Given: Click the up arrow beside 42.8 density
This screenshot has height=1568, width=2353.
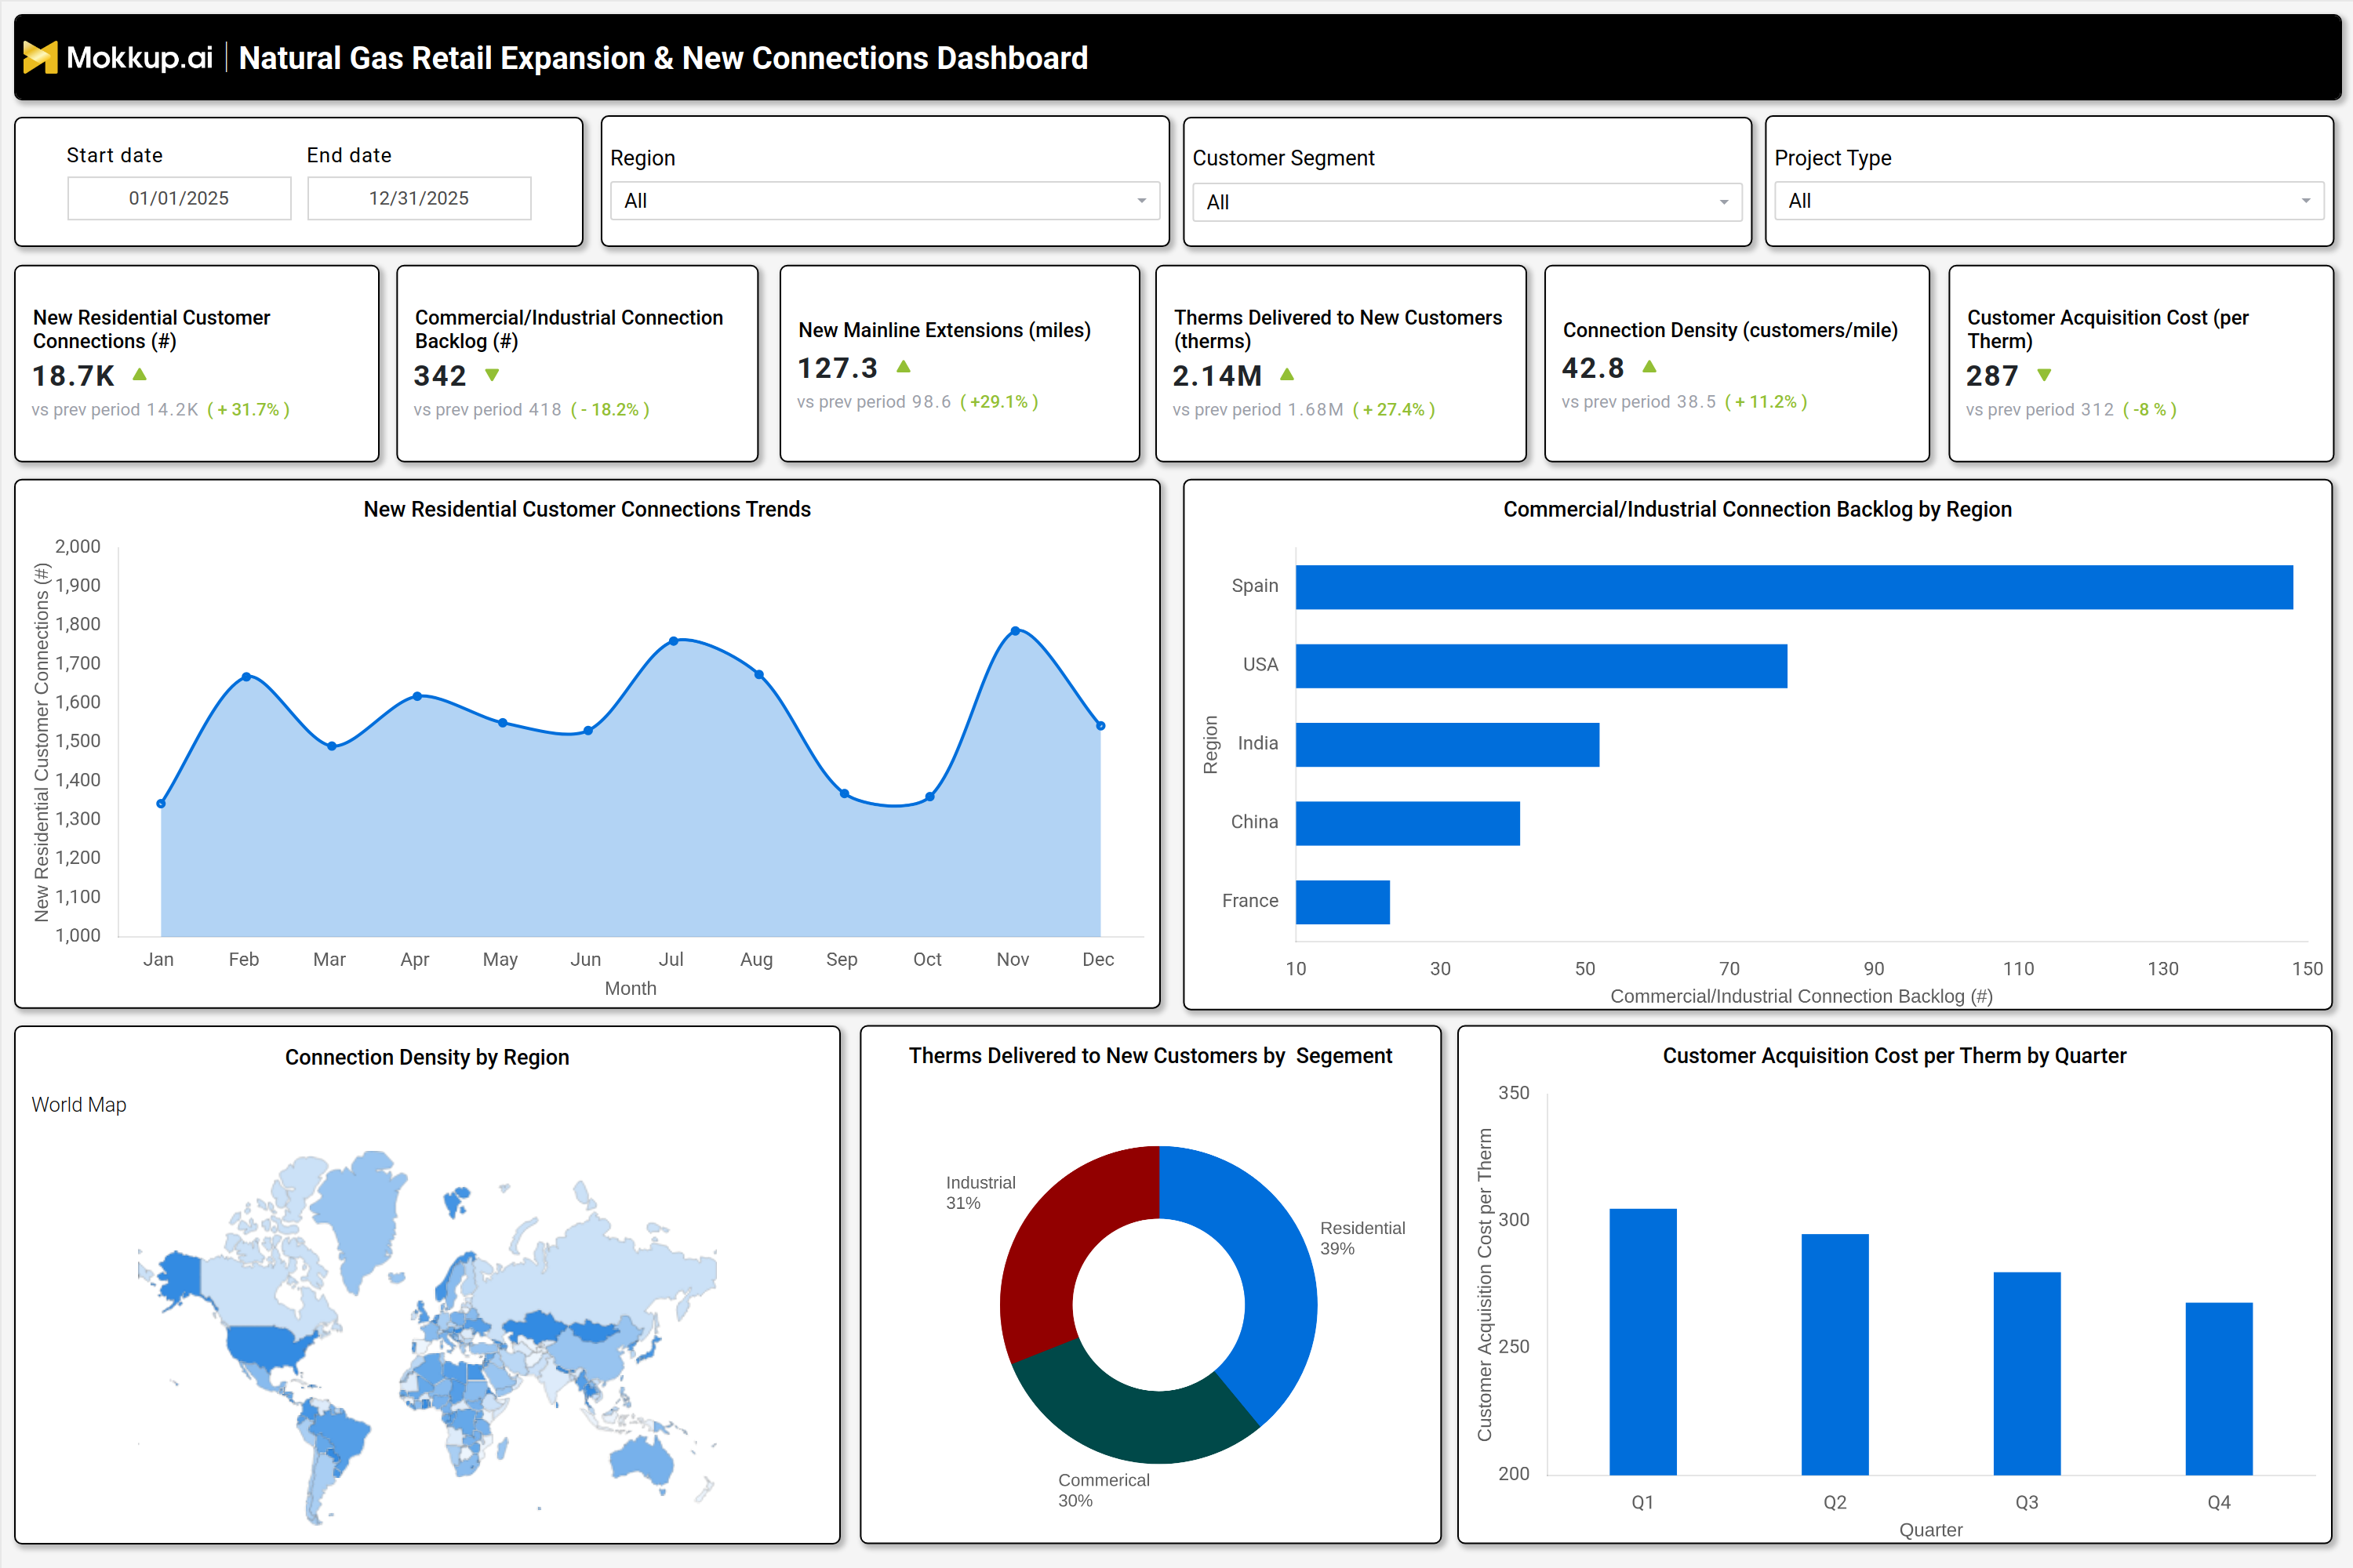Looking at the screenshot, I should (1649, 367).
